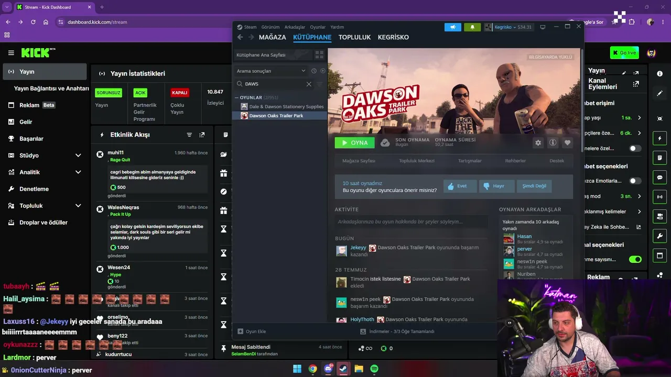Open Kick hamburger menu
The width and height of the screenshot is (671, 377).
11,52
